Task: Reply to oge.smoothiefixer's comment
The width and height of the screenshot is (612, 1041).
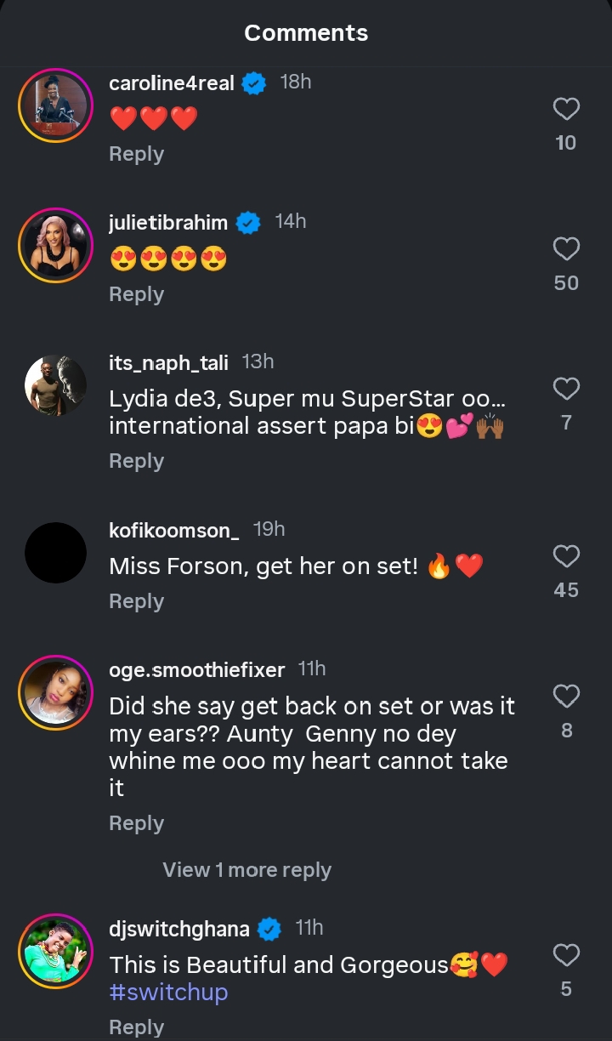Action: (x=136, y=823)
